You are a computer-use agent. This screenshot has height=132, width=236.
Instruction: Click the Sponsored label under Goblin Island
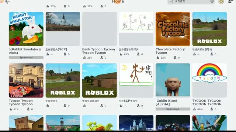click(x=173, y=109)
